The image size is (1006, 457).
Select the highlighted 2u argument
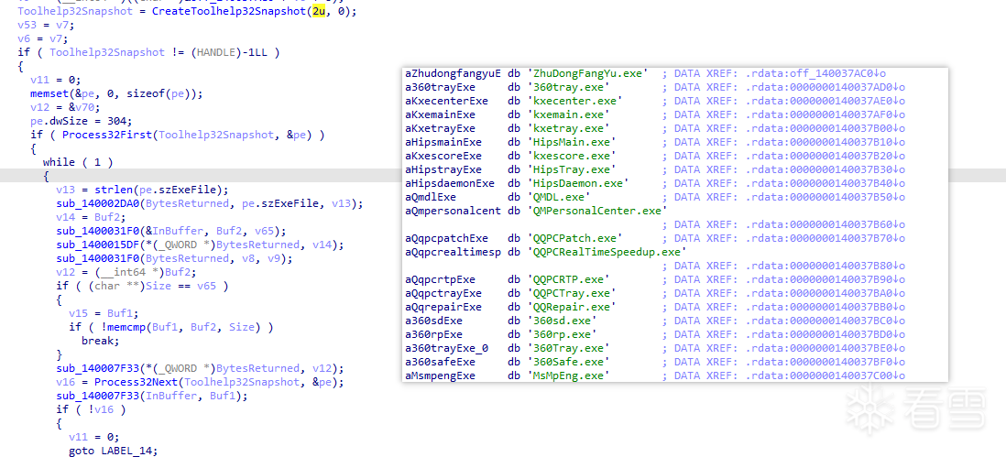(x=320, y=12)
